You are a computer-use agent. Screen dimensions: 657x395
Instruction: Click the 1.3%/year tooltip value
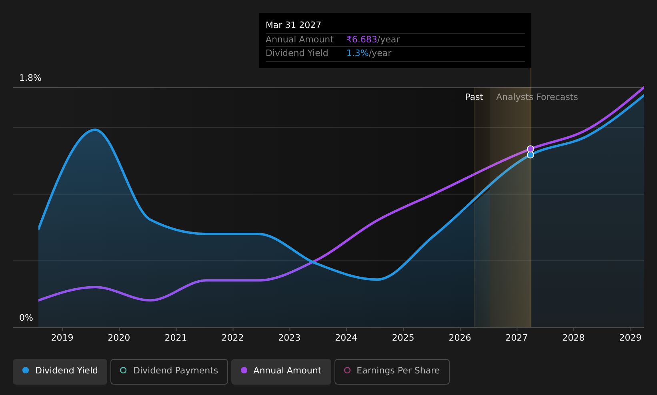click(369, 53)
